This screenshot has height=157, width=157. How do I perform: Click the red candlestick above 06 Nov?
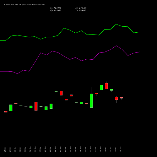[36, 106]
